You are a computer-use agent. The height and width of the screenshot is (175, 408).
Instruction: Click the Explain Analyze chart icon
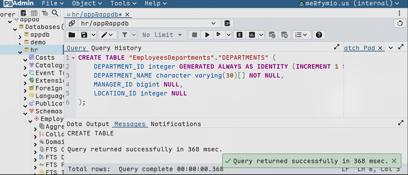coord(252,35)
